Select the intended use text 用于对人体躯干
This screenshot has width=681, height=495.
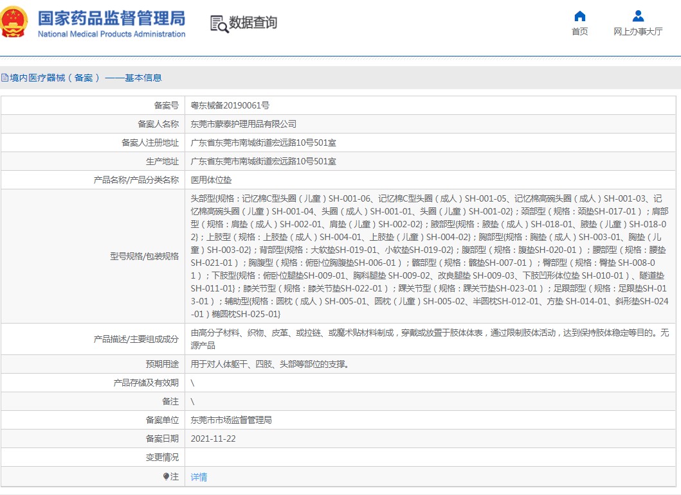269,364
